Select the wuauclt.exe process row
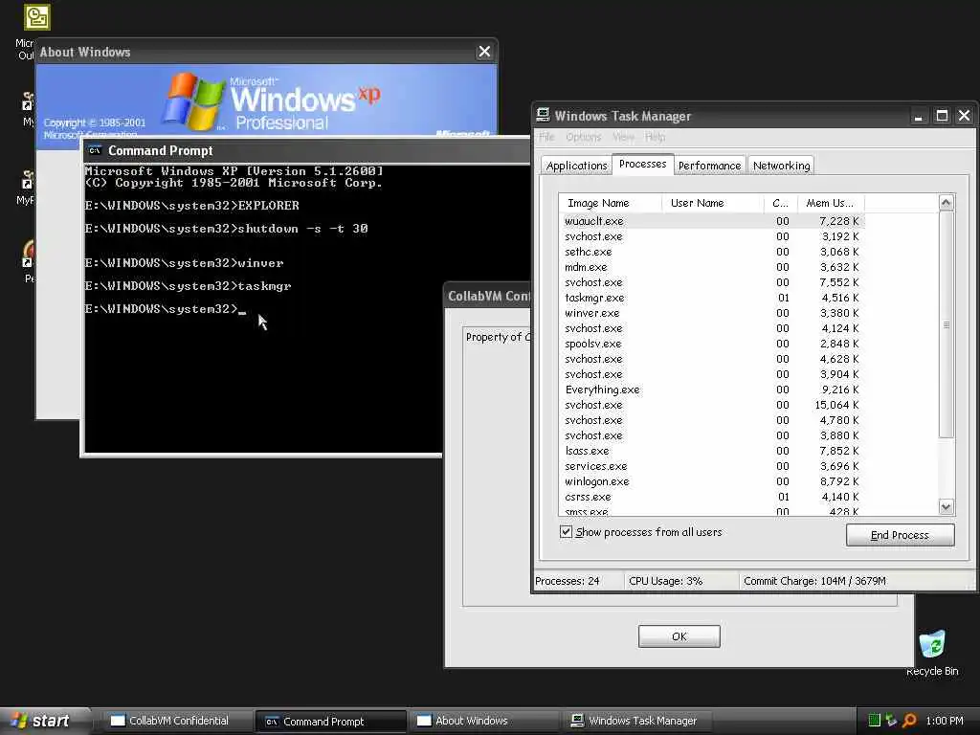This screenshot has height=735, width=980. [712, 221]
